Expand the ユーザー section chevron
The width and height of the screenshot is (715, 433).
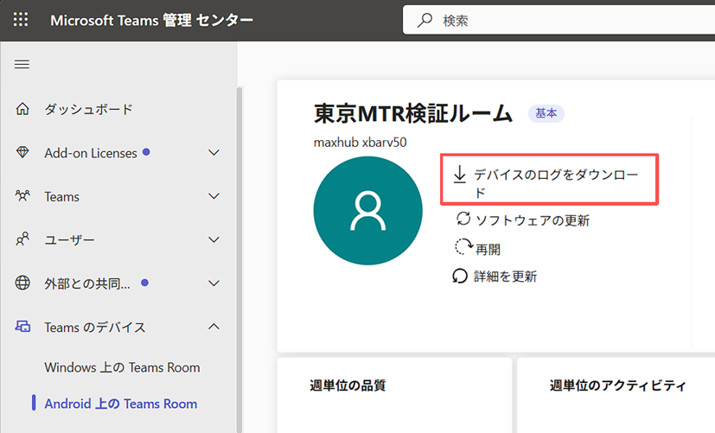[214, 239]
